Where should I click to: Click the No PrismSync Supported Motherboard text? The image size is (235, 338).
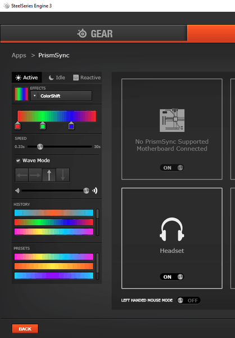[x=172, y=145]
